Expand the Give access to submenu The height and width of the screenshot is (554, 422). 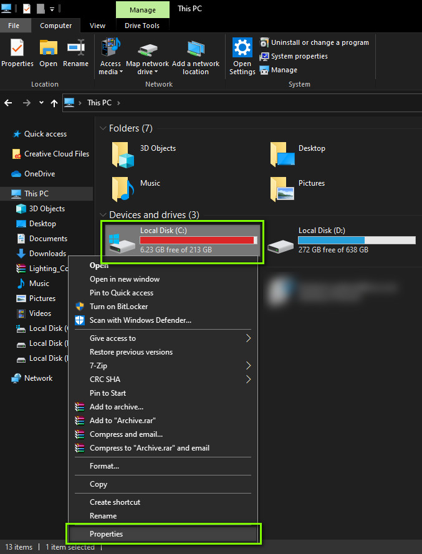click(163, 338)
